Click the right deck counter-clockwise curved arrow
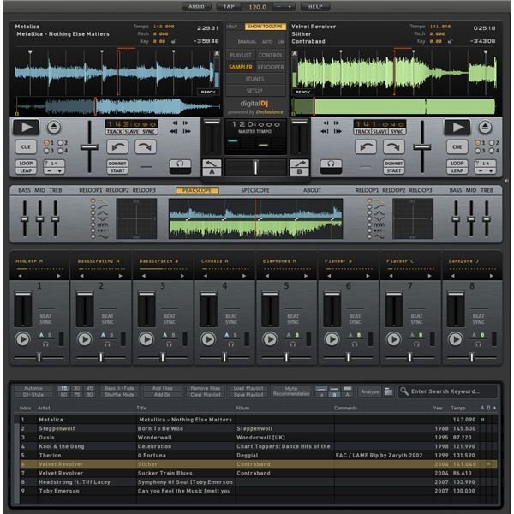Image resolution: width=514 pixels, height=514 pixels. tap(366, 147)
